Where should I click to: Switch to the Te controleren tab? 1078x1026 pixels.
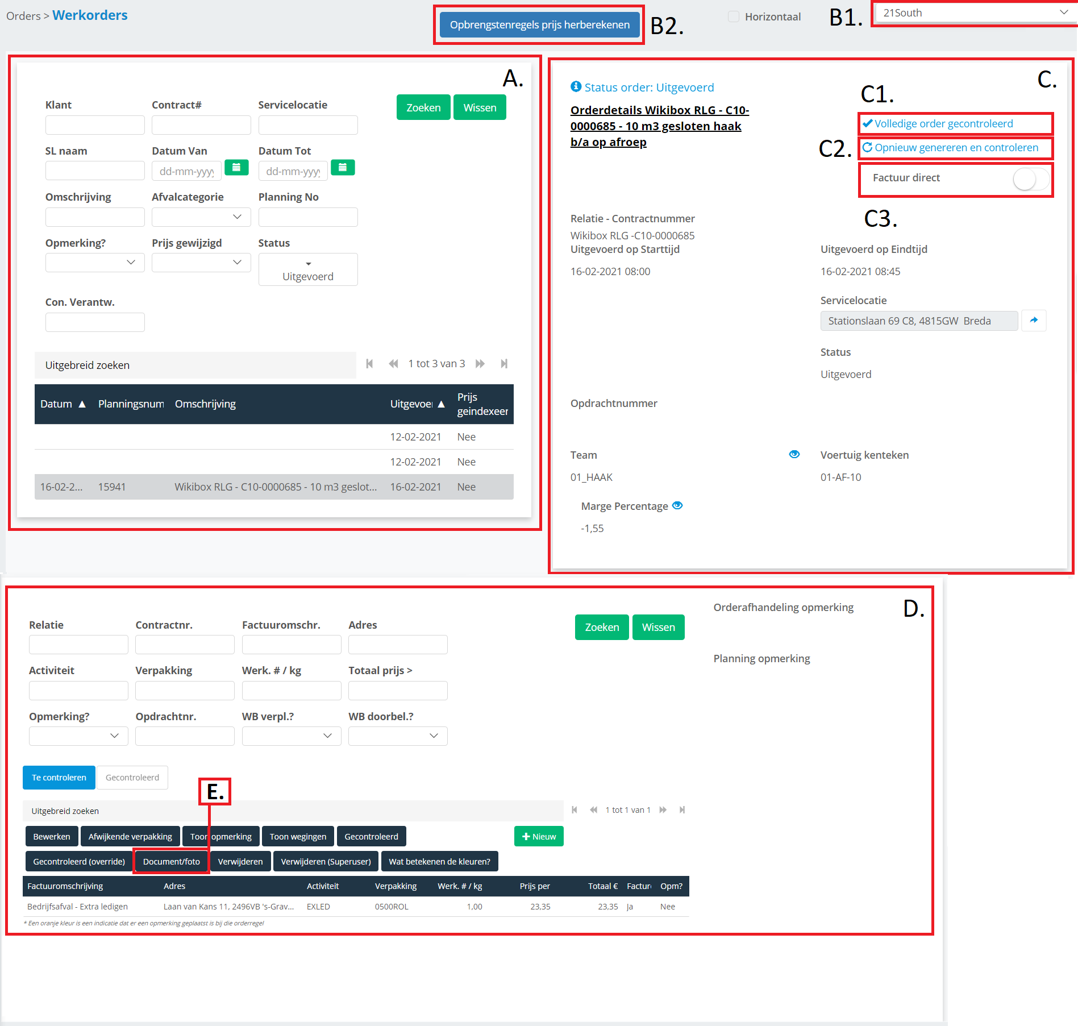59,778
